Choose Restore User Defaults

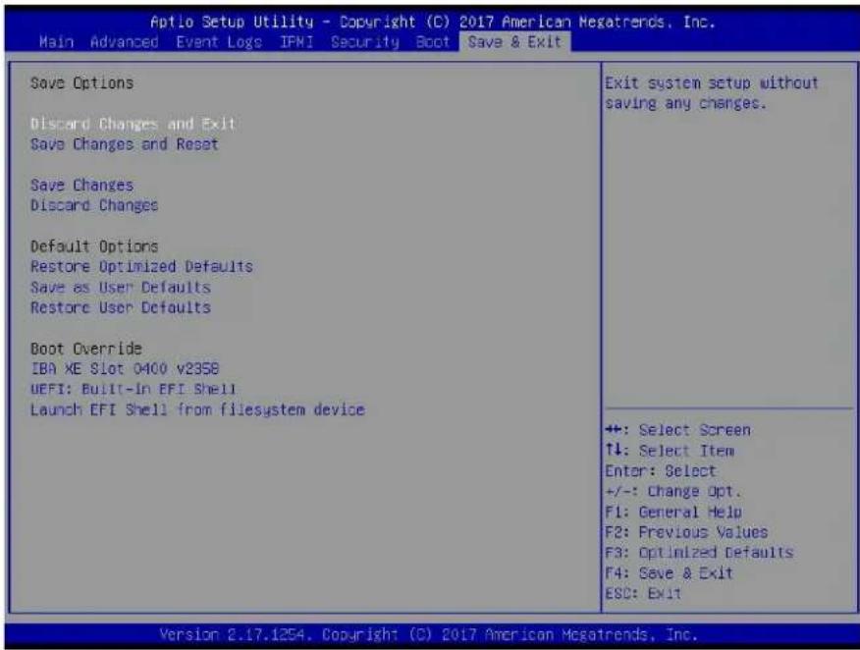pos(121,307)
